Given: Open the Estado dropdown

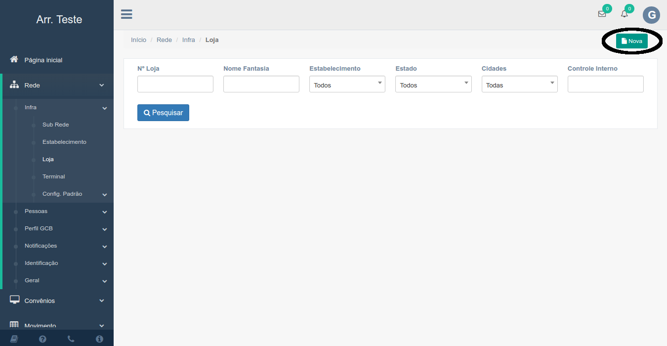Looking at the screenshot, I should tap(433, 85).
